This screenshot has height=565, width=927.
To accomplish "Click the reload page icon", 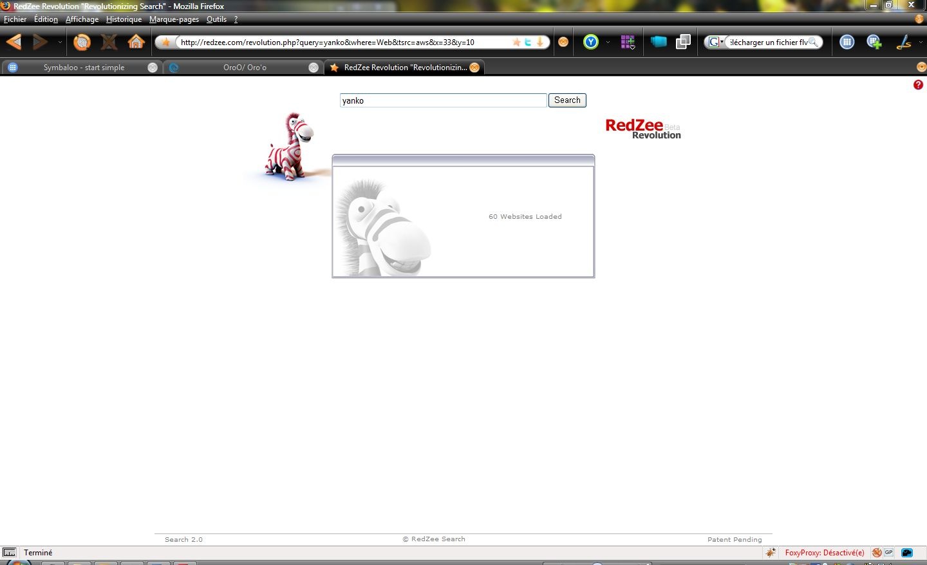I will tap(82, 42).
